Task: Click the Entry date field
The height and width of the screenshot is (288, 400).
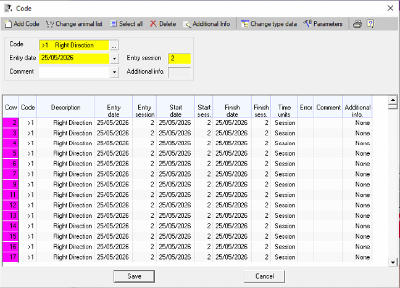Action: [74, 58]
